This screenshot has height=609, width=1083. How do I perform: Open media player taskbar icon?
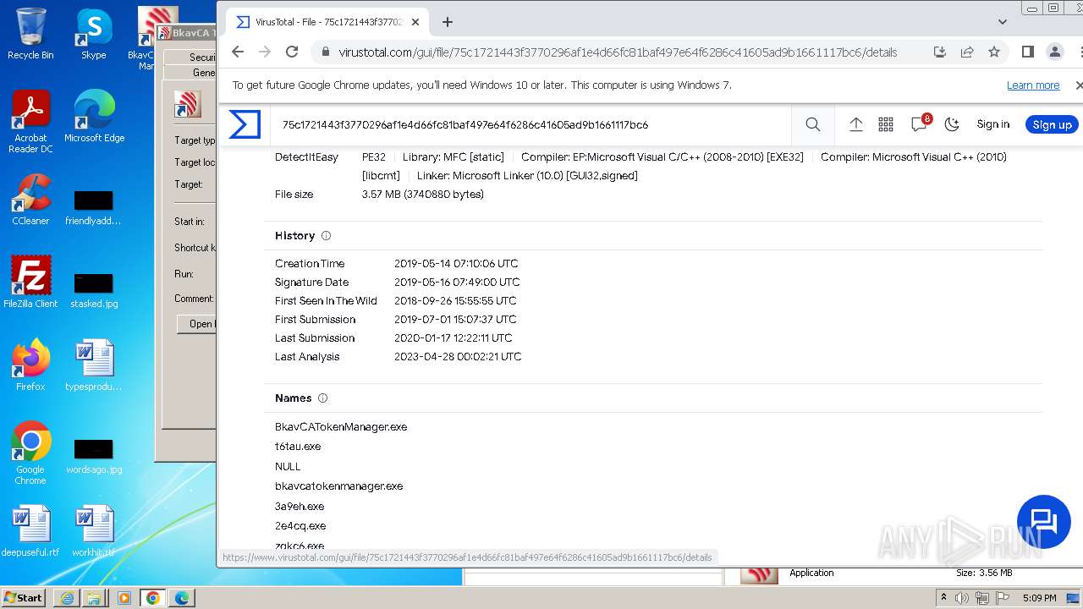[x=124, y=598]
